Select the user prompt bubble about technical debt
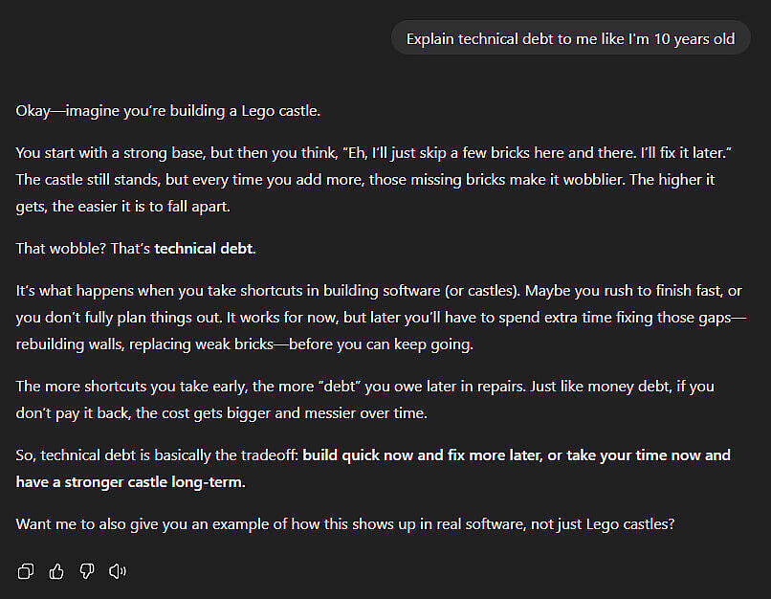This screenshot has width=771, height=599. (x=570, y=39)
